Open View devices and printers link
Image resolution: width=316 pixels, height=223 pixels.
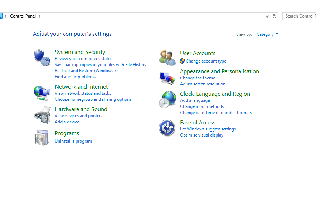click(x=78, y=116)
